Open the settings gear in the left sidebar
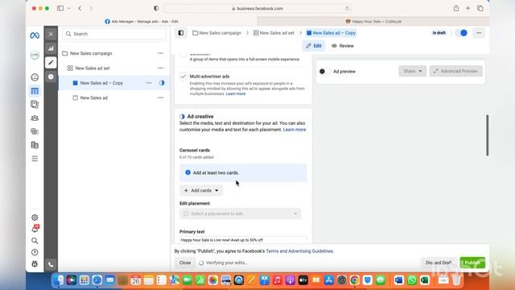This screenshot has height=290, width=515. click(35, 217)
